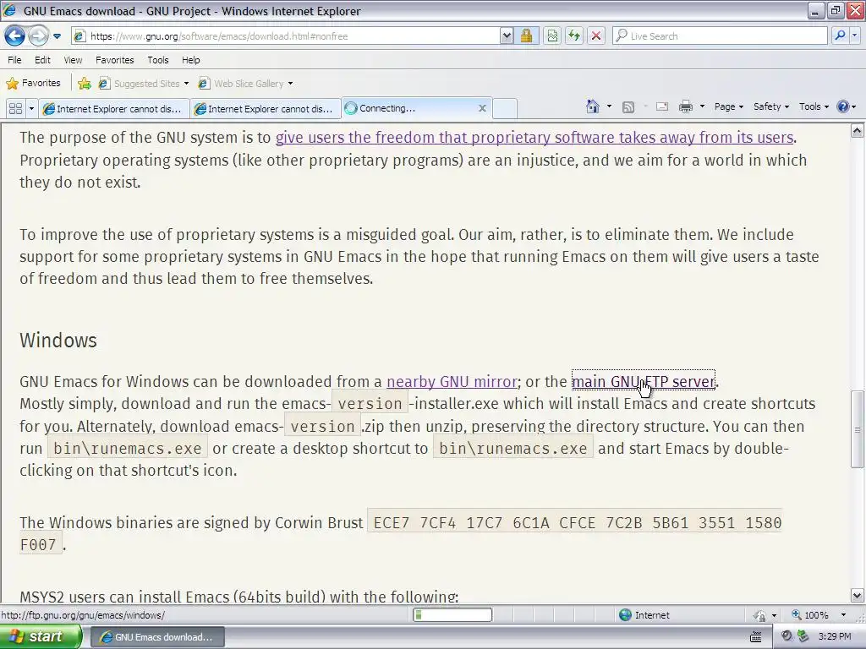Expand the address bar history dropdown
Image resolution: width=866 pixels, height=649 pixels.
click(507, 35)
